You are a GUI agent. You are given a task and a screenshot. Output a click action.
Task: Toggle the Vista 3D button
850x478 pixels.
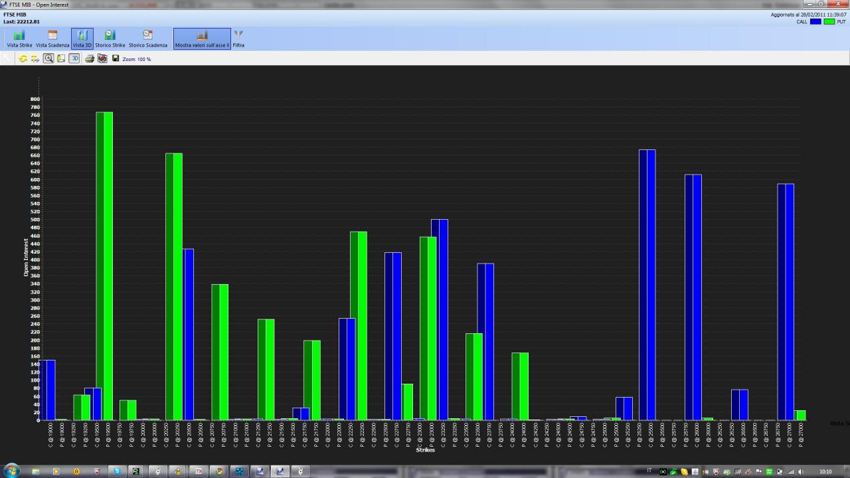click(x=82, y=39)
